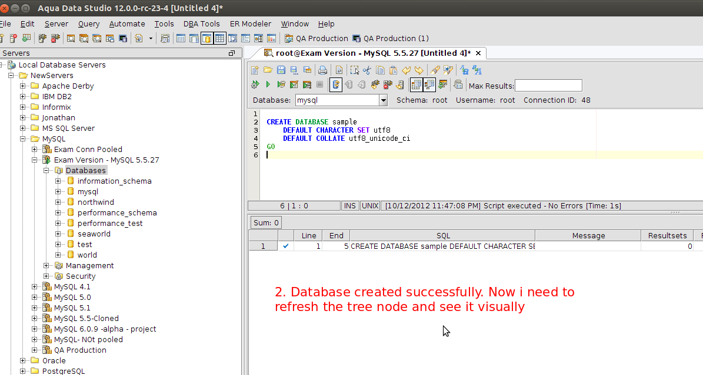Screen dimensions: 703x375
Task: Select the Exam Conn Pooled server
Action: tap(88, 150)
